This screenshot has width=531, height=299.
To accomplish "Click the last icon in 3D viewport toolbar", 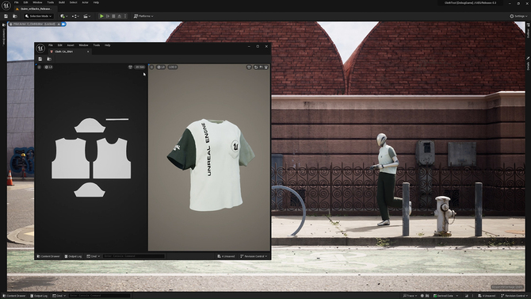I will coord(266,67).
